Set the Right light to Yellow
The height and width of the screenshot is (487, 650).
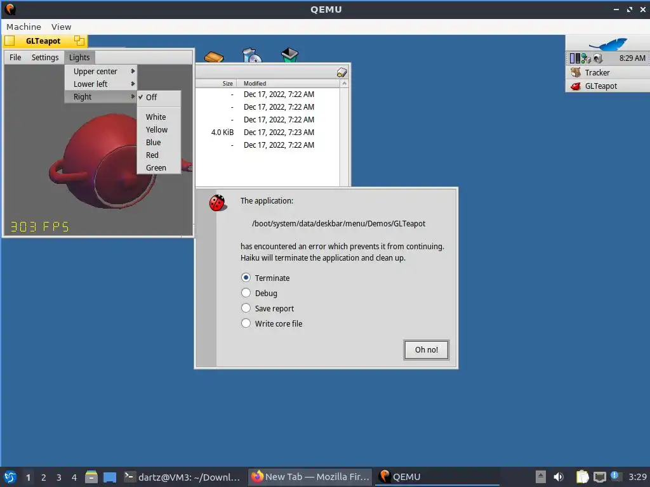click(x=159, y=129)
